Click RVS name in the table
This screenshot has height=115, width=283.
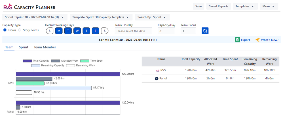pos(163,70)
